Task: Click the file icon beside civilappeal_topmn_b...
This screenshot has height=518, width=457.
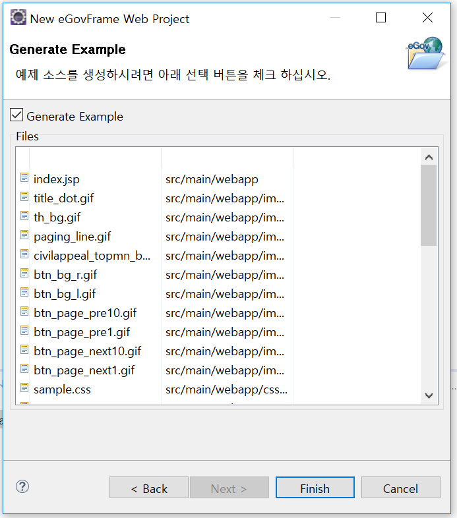Action: point(24,254)
